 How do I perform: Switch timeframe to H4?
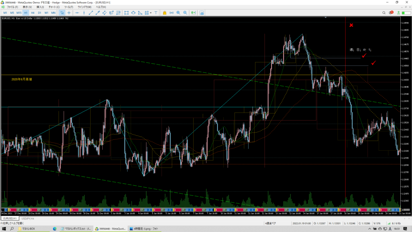[x=33, y=13]
